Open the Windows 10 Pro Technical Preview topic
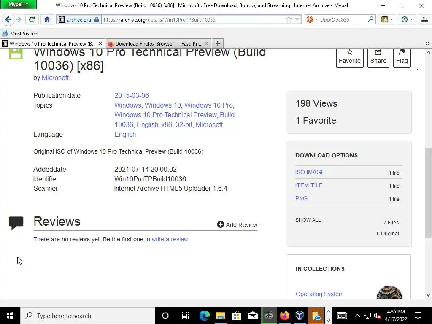The width and height of the screenshot is (432, 324). coord(165,115)
